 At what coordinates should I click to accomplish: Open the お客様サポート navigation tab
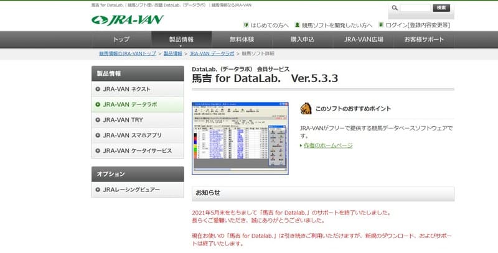click(x=424, y=39)
